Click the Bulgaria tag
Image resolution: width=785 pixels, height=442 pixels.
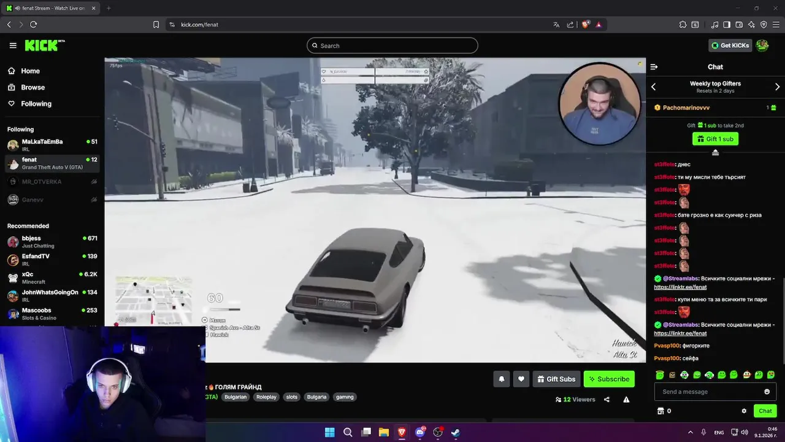pyautogui.click(x=316, y=397)
